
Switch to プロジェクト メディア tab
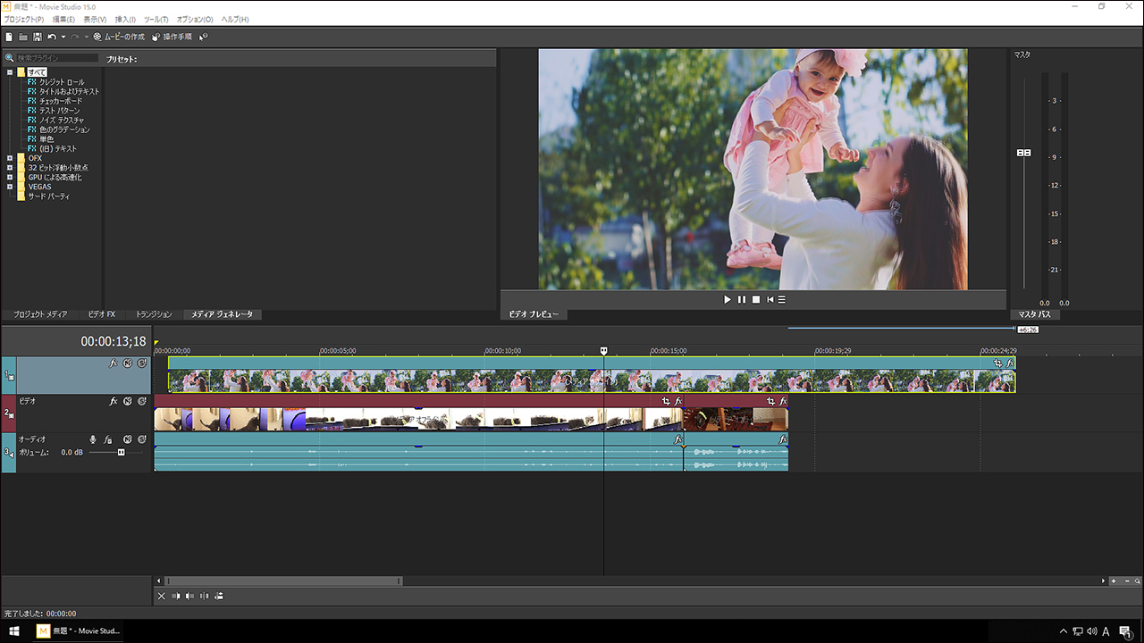click(x=40, y=314)
